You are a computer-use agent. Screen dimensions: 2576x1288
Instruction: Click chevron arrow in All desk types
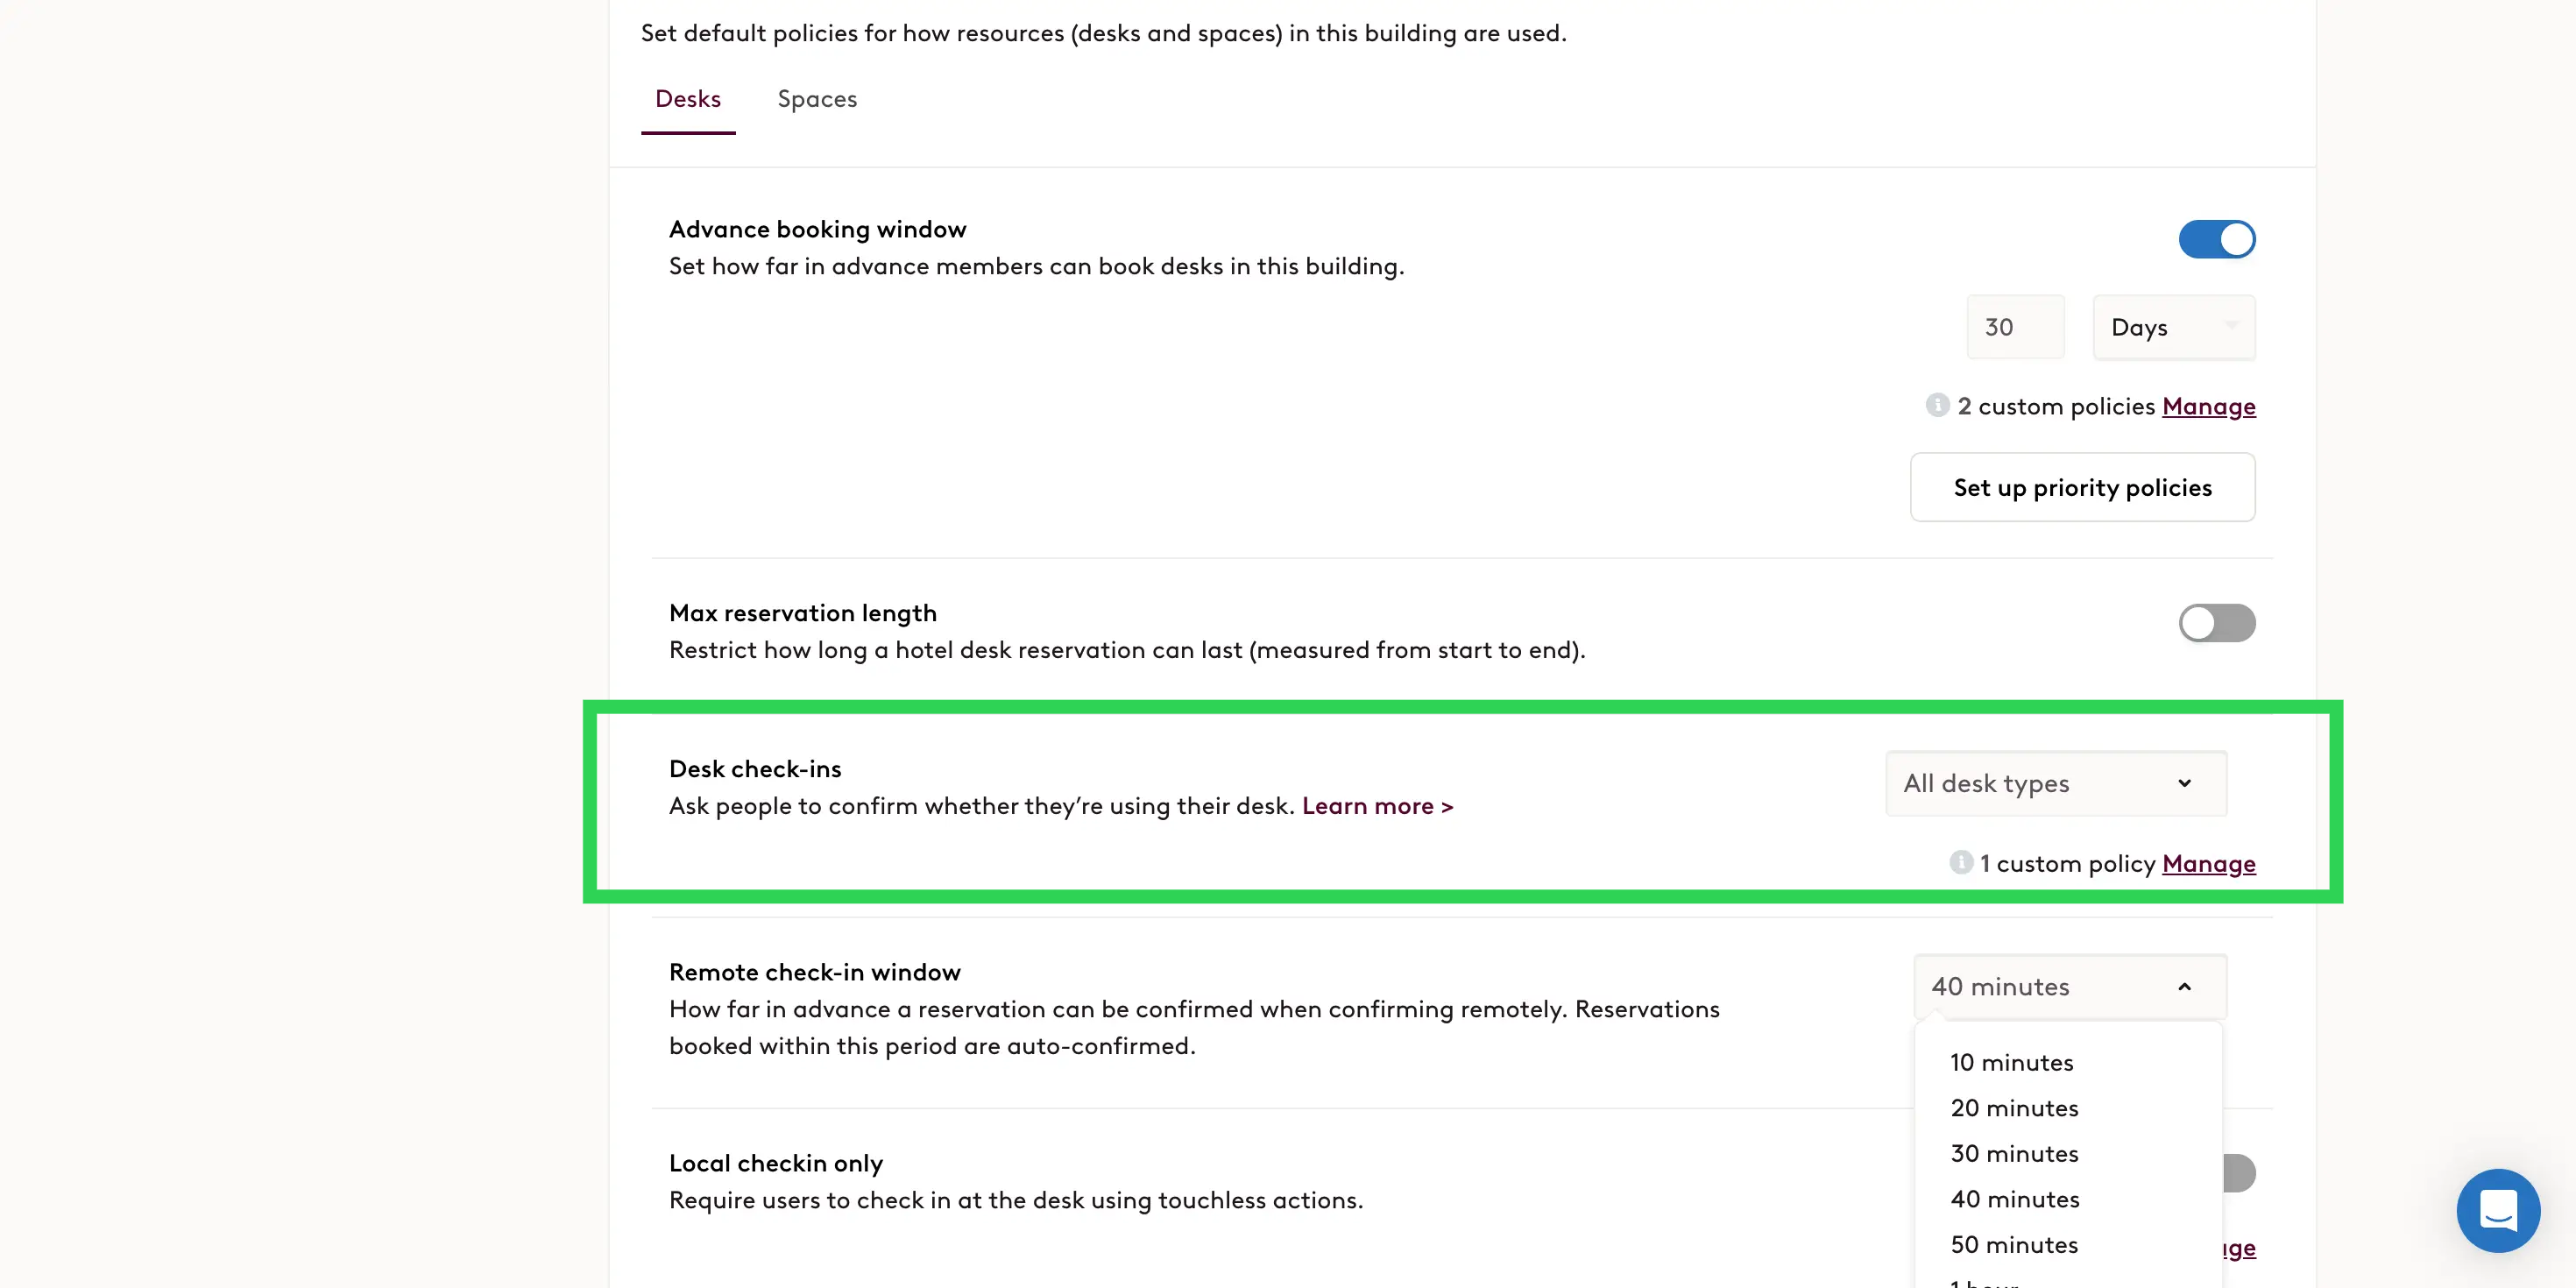(2184, 783)
